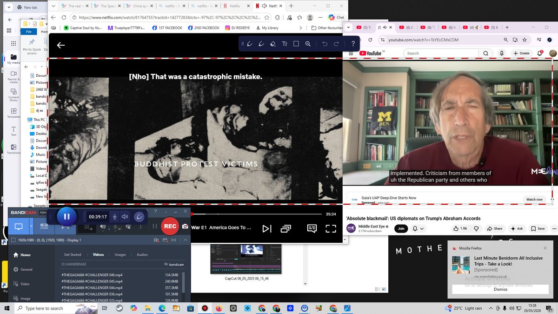Open 1ST FACEBOOK bookmark in Edge

pos(166,28)
